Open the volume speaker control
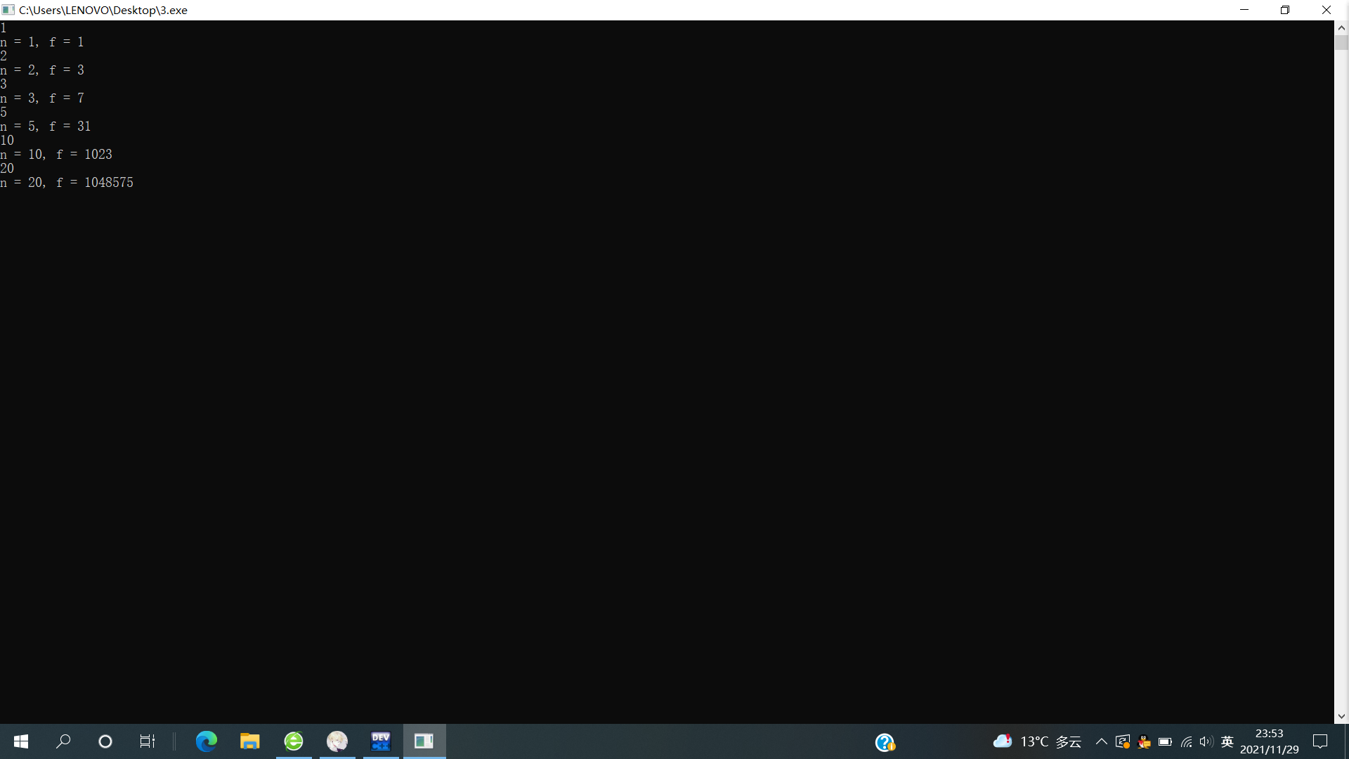This screenshot has height=759, width=1349. pos(1206,741)
